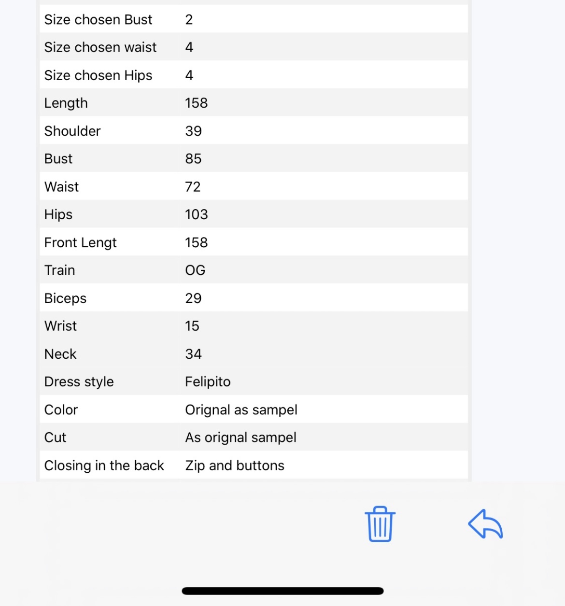This screenshot has height=606, width=565.
Task: Tap the Cut value As orignal sampel
Action: pos(240,437)
